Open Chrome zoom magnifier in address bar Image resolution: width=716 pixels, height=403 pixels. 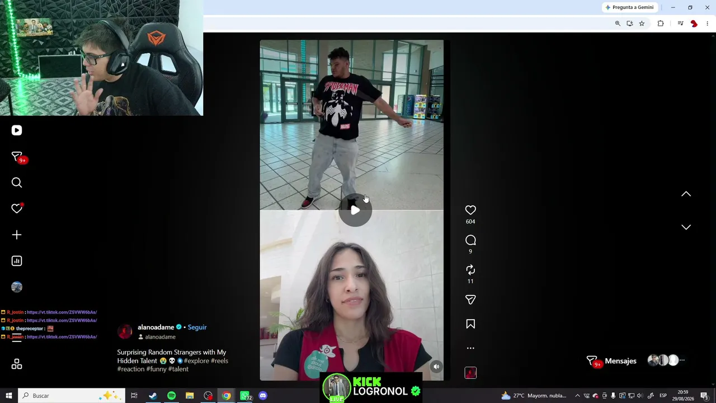pos(618,24)
